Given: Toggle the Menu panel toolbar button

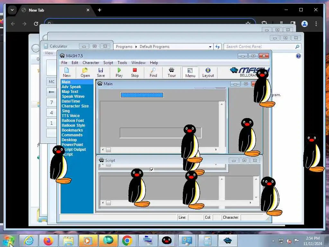Looking at the screenshot, I should tap(190, 73).
